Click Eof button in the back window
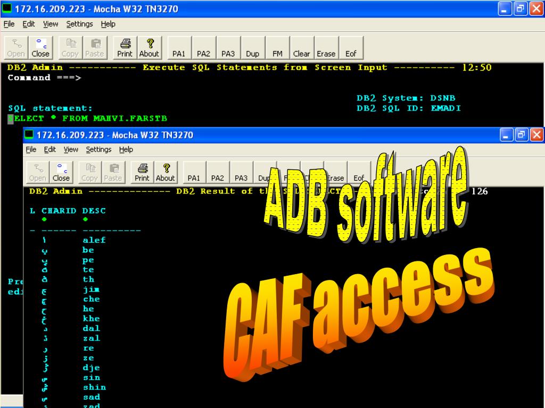This screenshot has width=545, height=408. coord(351,47)
